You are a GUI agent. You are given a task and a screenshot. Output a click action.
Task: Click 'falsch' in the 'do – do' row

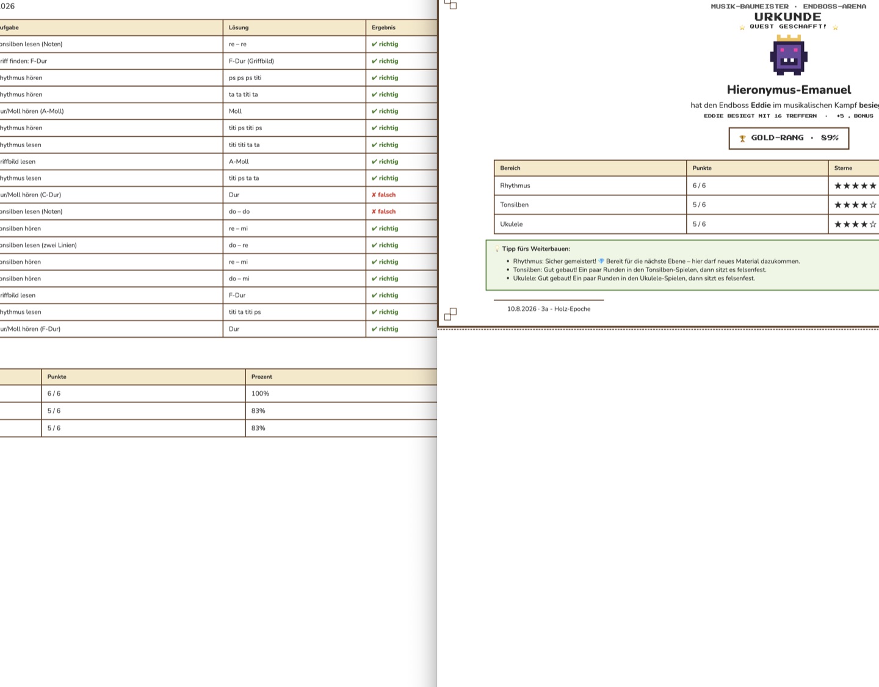click(384, 212)
